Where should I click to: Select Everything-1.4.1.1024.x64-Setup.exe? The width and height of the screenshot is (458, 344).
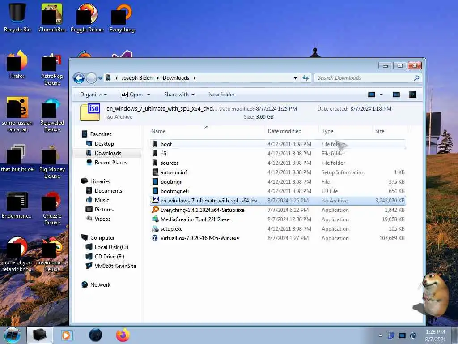coord(277,210)
